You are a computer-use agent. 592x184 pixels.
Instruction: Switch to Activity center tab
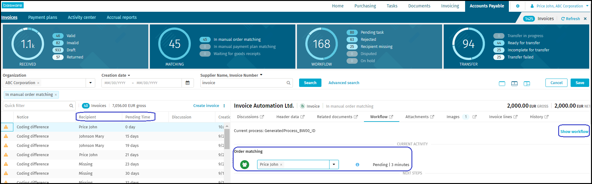click(x=82, y=17)
